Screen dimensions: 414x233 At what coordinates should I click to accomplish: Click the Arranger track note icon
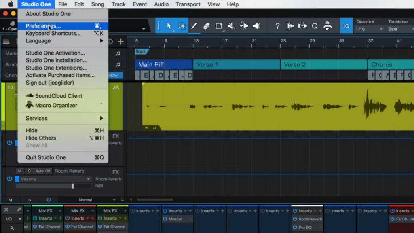click(118, 64)
